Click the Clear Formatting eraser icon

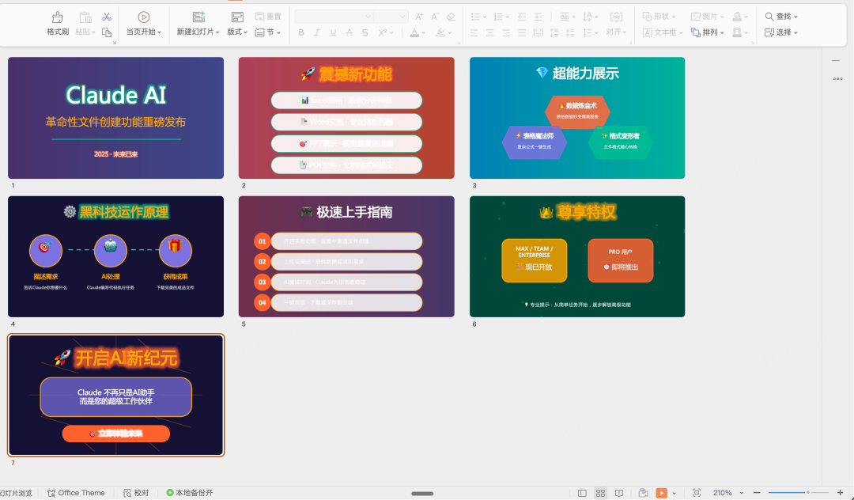451,17
